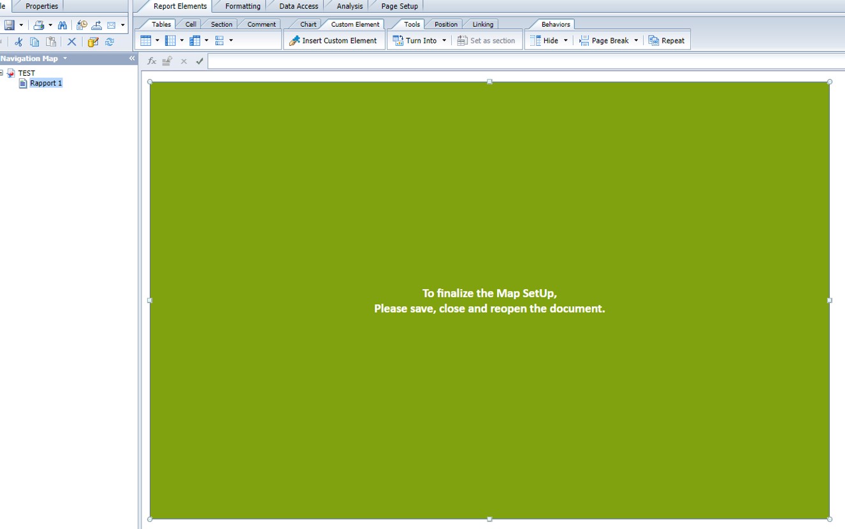Cancel the formula with the X icon
Screen dimensions: 845x529
tap(184, 62)
